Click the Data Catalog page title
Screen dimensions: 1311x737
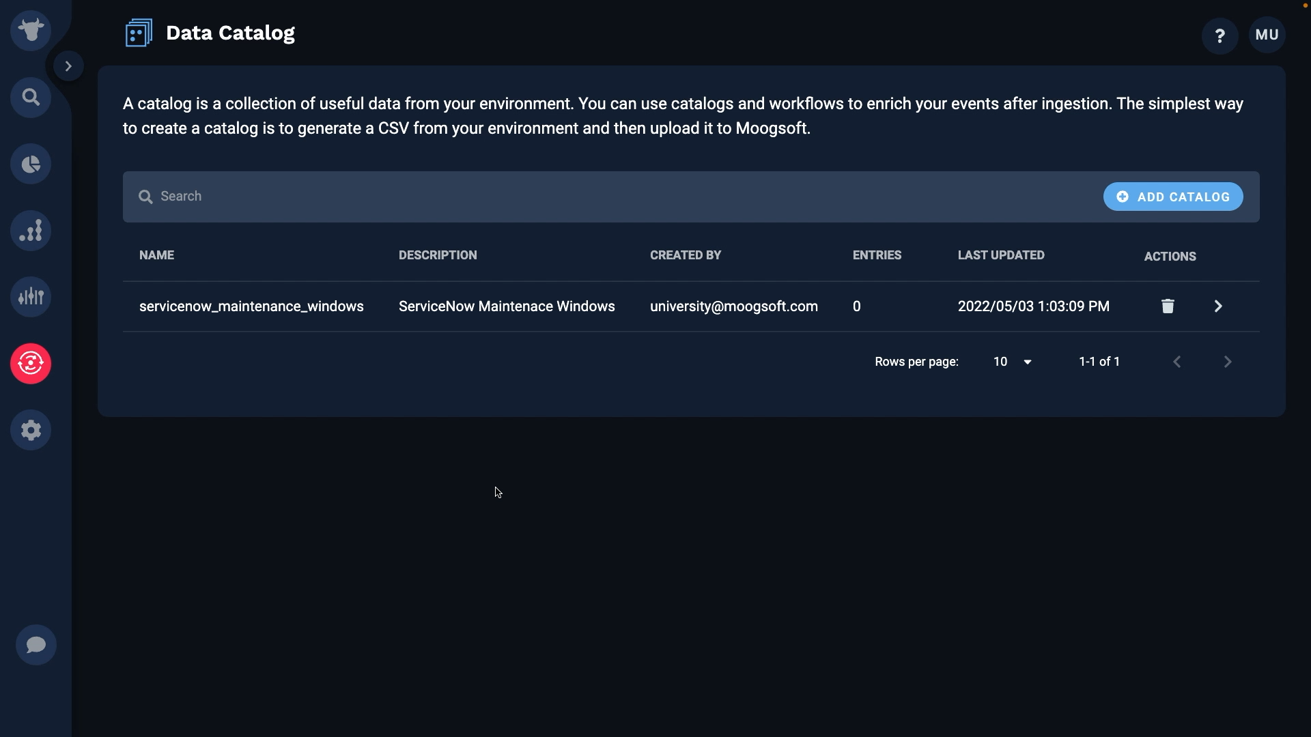pos(230,33)
